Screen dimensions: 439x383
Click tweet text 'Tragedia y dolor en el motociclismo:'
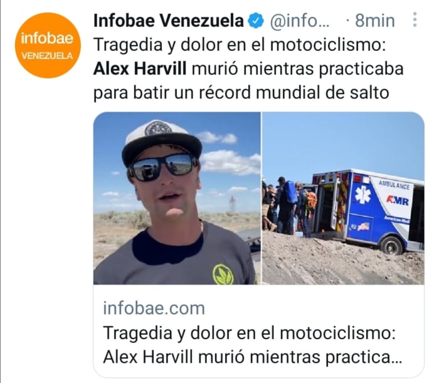click(x=240, y=45)
